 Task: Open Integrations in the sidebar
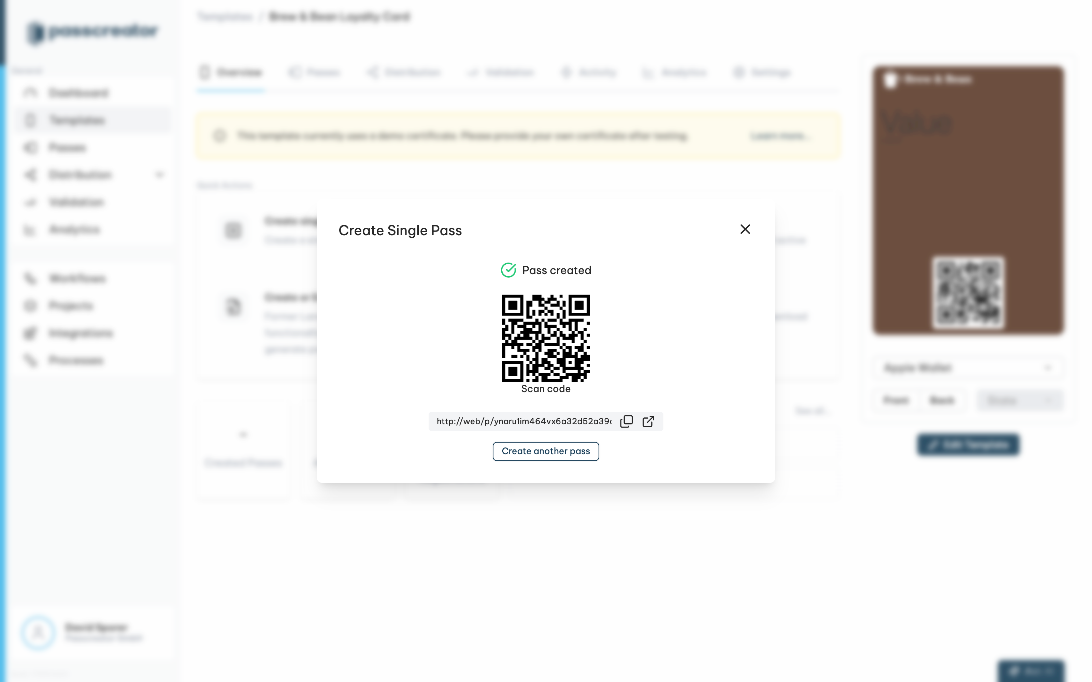point(93,333)
